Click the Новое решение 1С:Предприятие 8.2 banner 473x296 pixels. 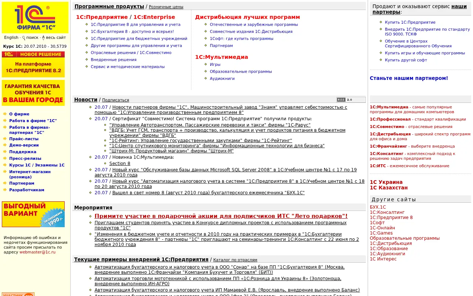[x=33, y=64]
